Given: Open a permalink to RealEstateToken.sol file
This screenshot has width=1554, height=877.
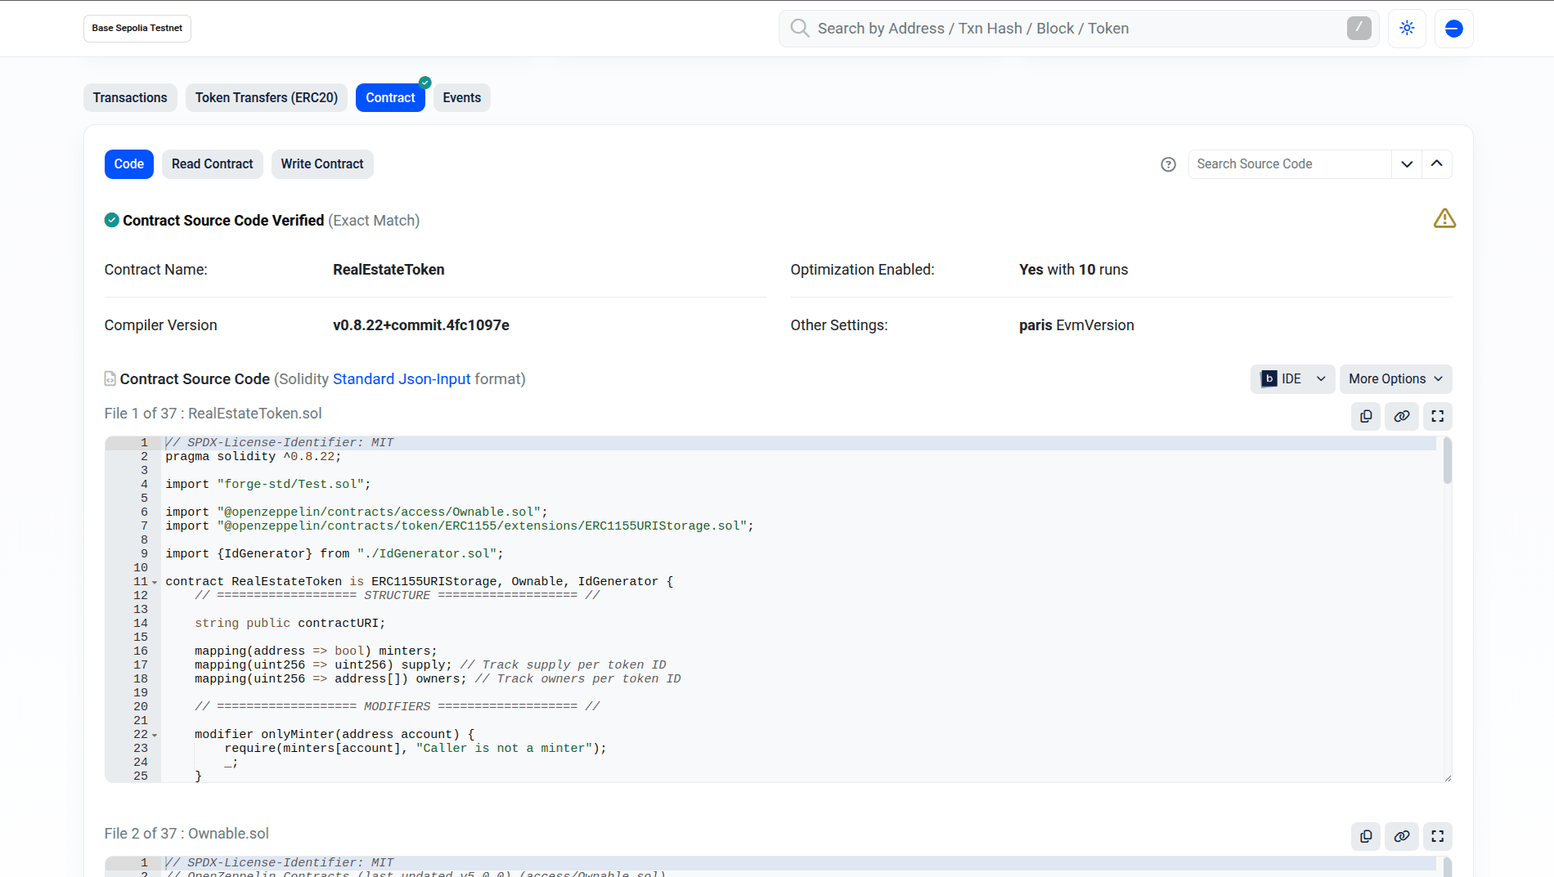Looking at the screenshot, I should coord(1401,416).
